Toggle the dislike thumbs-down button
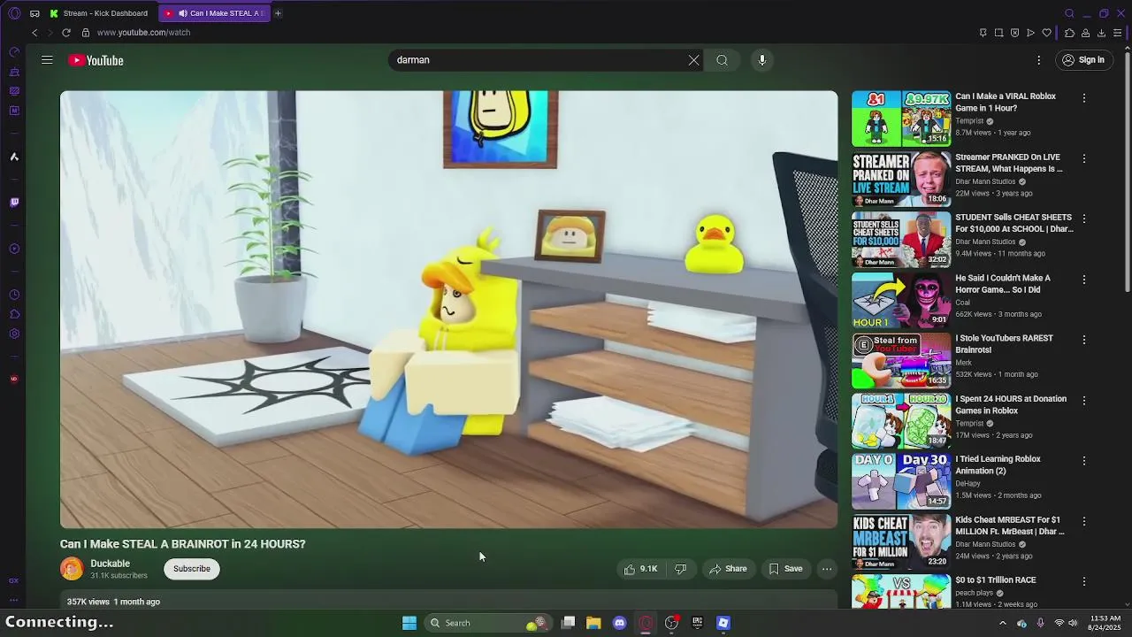The height and width of the screenshot is (637, 1132). pyautogui.click(x=680, y=569)
